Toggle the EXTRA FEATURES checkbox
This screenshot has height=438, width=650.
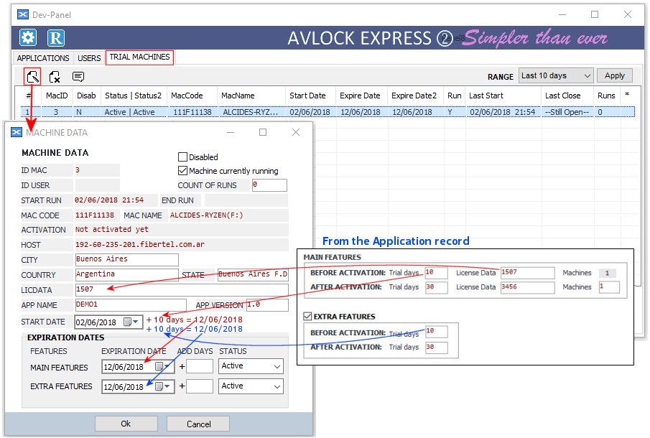(307, 317)
